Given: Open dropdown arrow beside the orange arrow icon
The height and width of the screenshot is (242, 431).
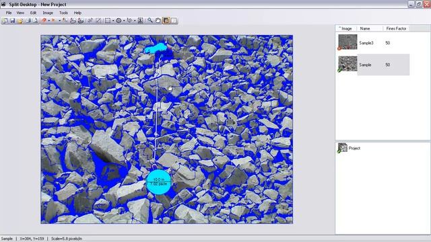Looking at the screenshot, I should pos(60,21).
